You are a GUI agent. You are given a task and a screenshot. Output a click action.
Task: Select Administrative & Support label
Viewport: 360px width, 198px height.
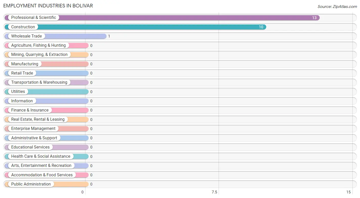(x=34, y=138)
